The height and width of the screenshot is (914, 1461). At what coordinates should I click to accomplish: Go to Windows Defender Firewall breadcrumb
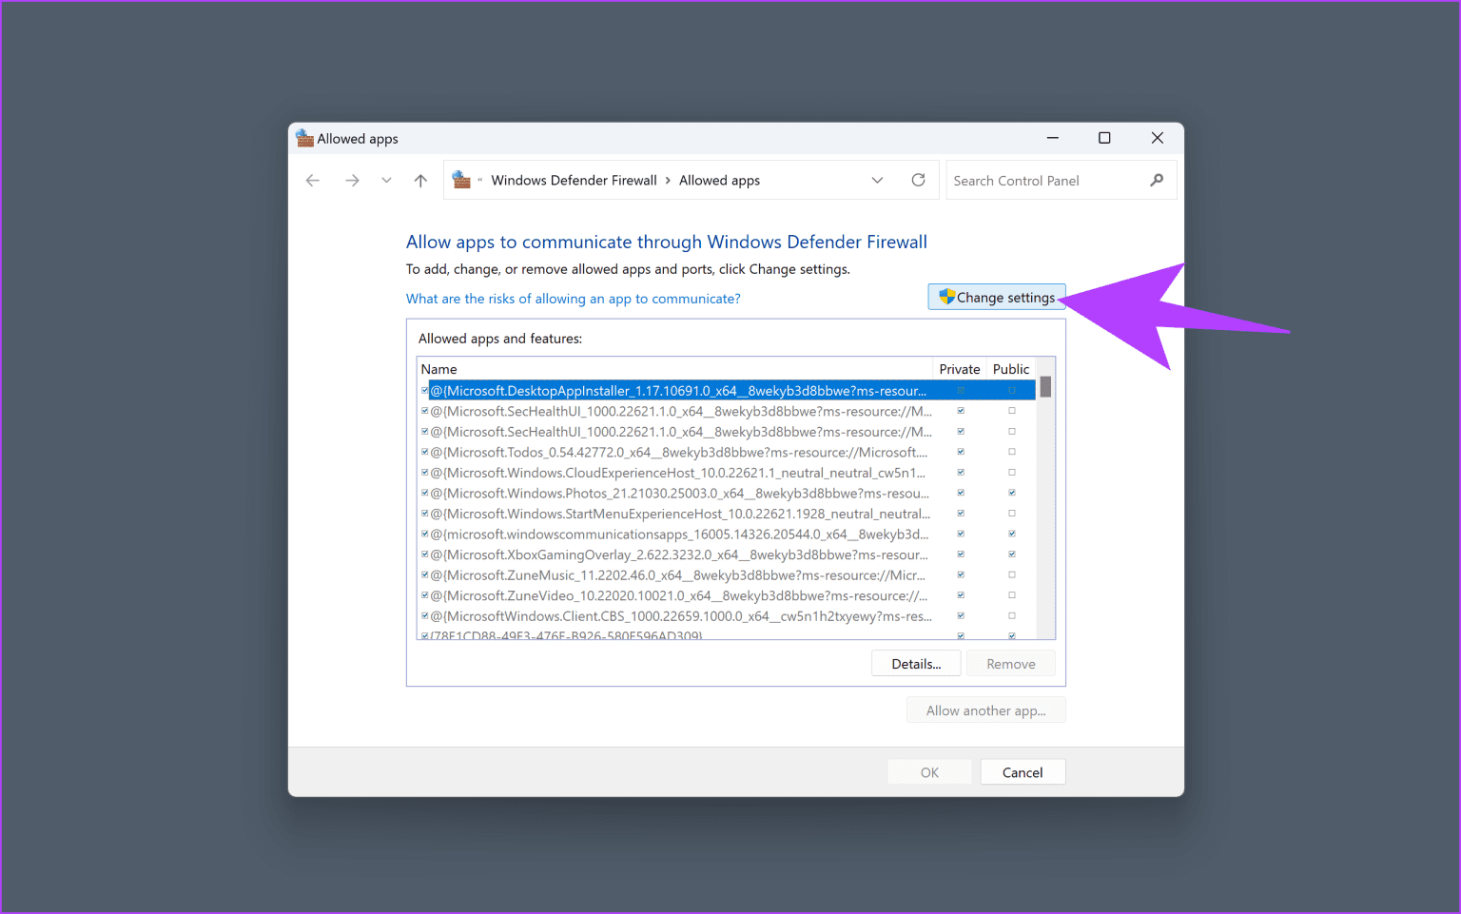pyautogui.click(x=574, y=181)
